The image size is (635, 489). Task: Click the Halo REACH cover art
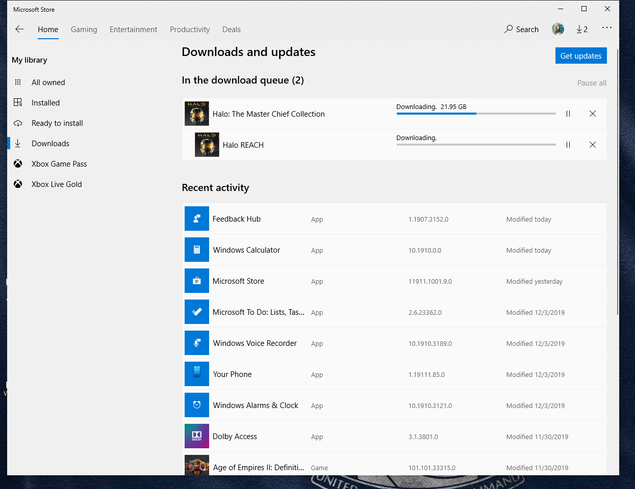(x=207, y=145)
